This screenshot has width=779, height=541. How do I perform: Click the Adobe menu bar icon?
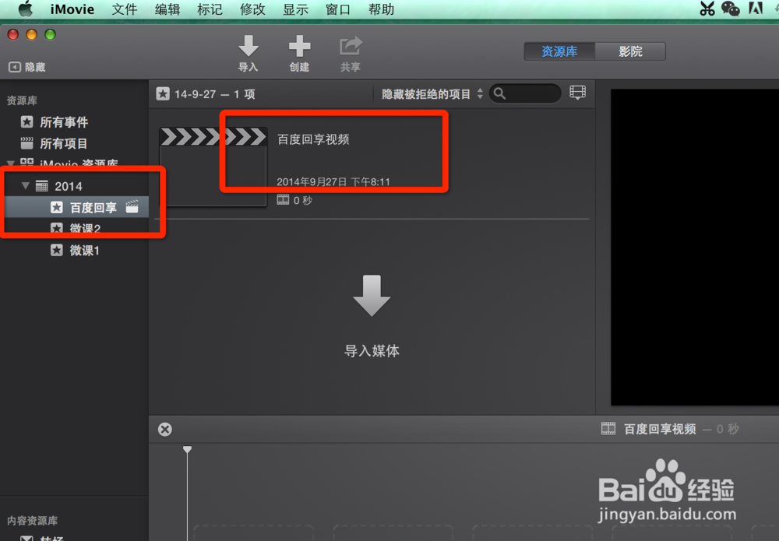pos(756,9)
